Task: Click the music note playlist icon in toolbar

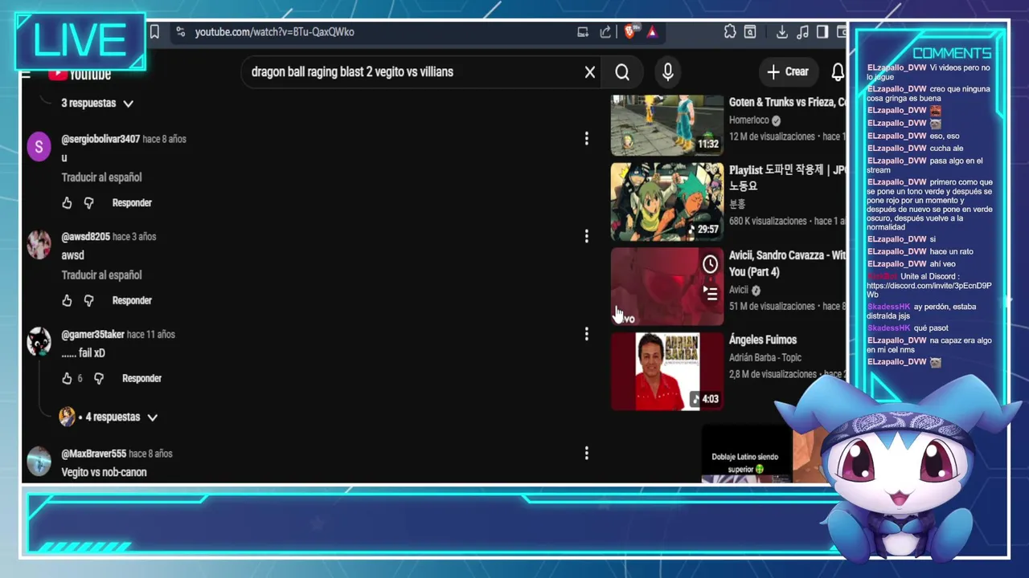Action: click(x=802, y=32)
